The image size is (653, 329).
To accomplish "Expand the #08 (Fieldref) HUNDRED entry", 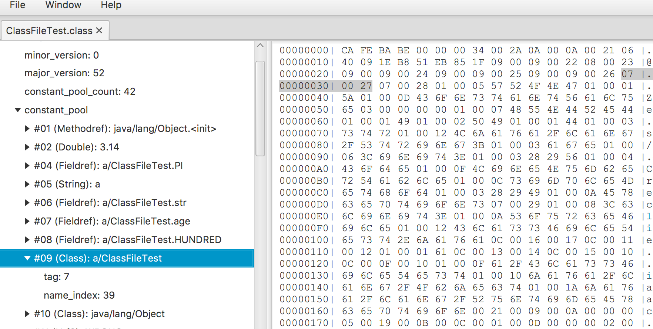I will pyautogui.click(x=27, y=240).
